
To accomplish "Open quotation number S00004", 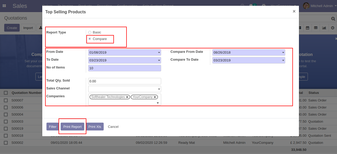I will [x=17, y=115].
